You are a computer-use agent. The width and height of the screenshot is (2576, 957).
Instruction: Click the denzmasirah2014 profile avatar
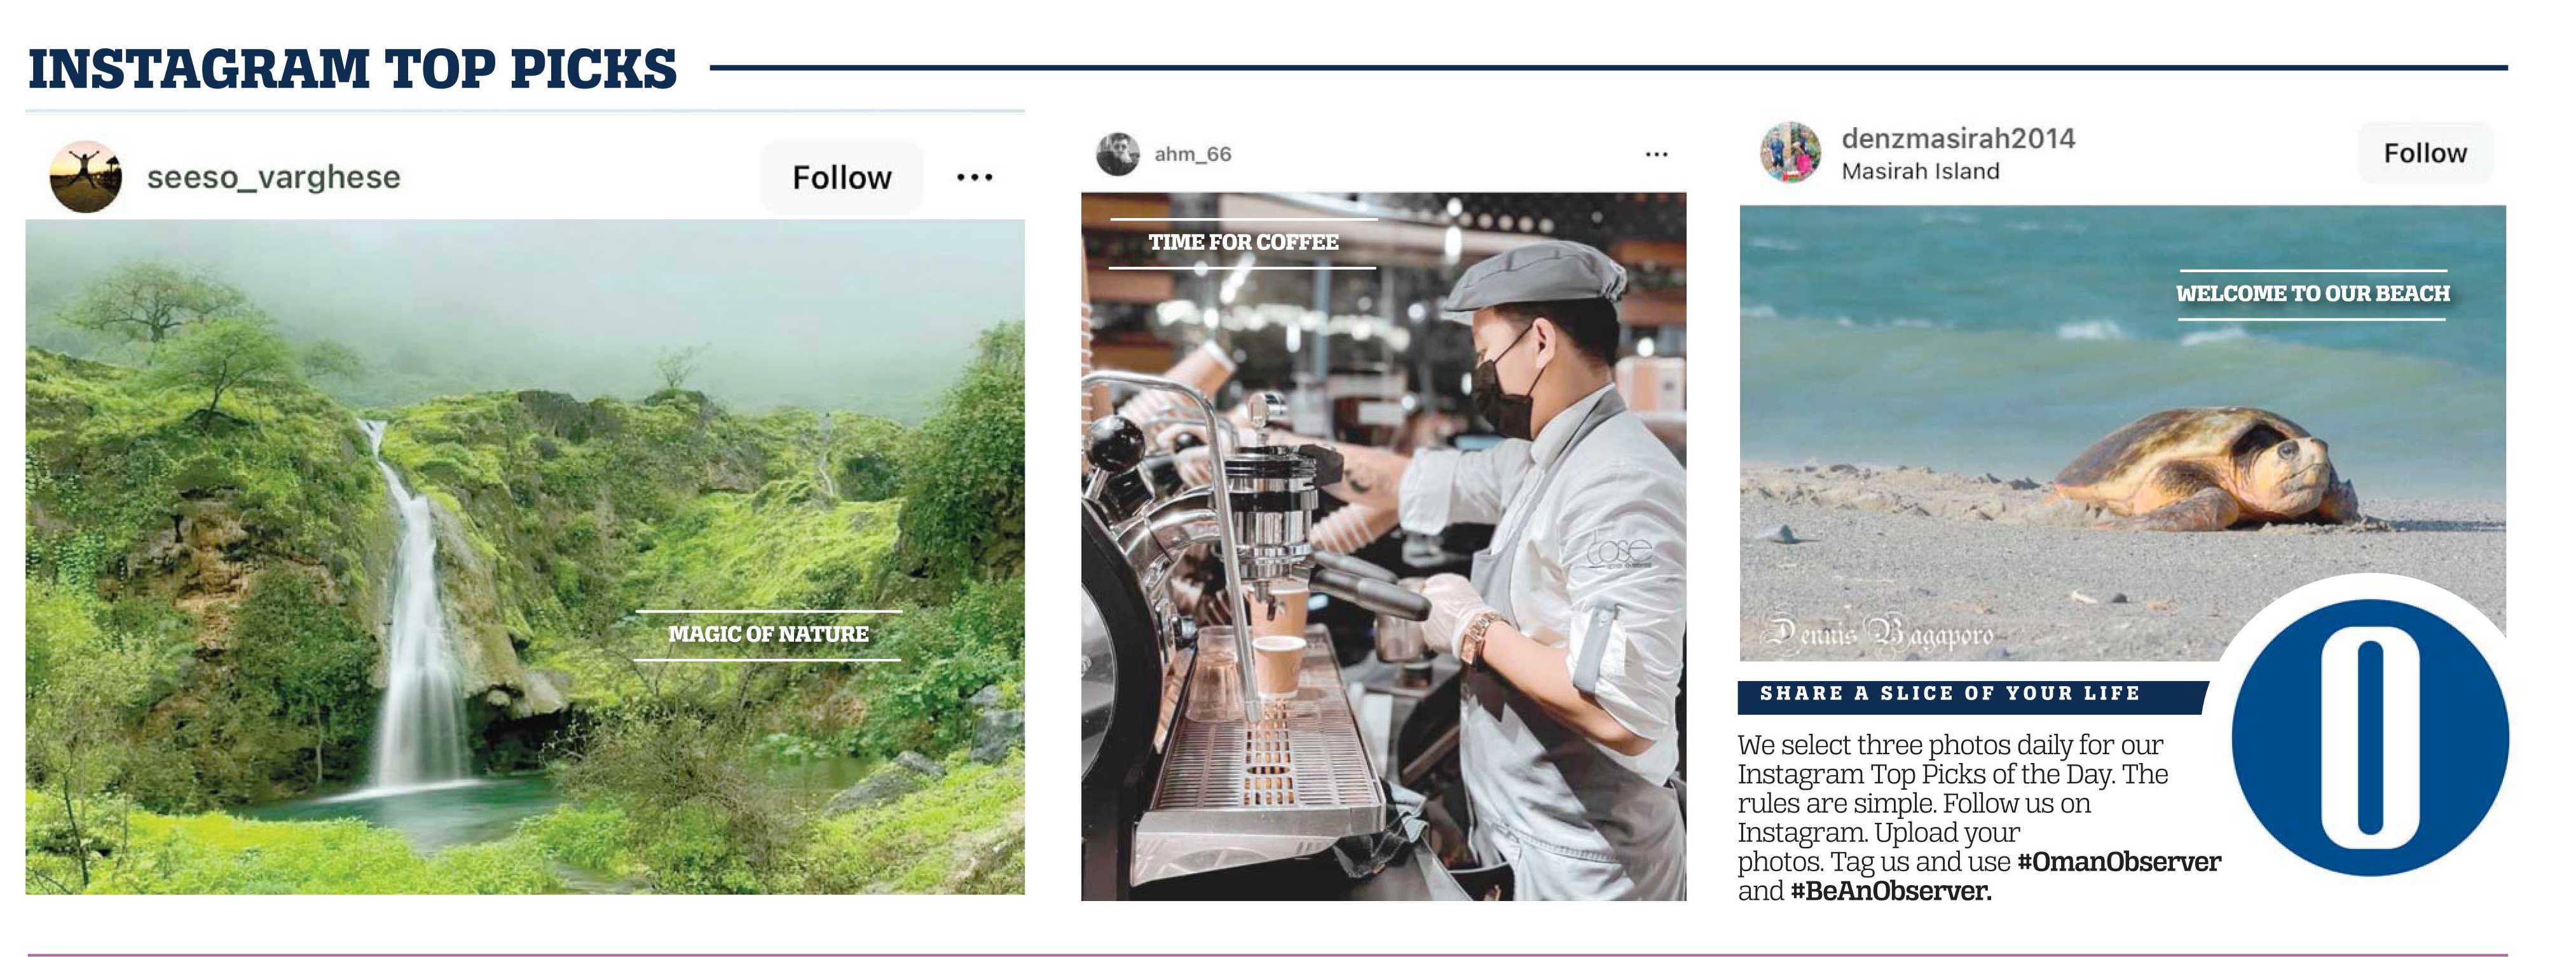tap(1791, 152)
